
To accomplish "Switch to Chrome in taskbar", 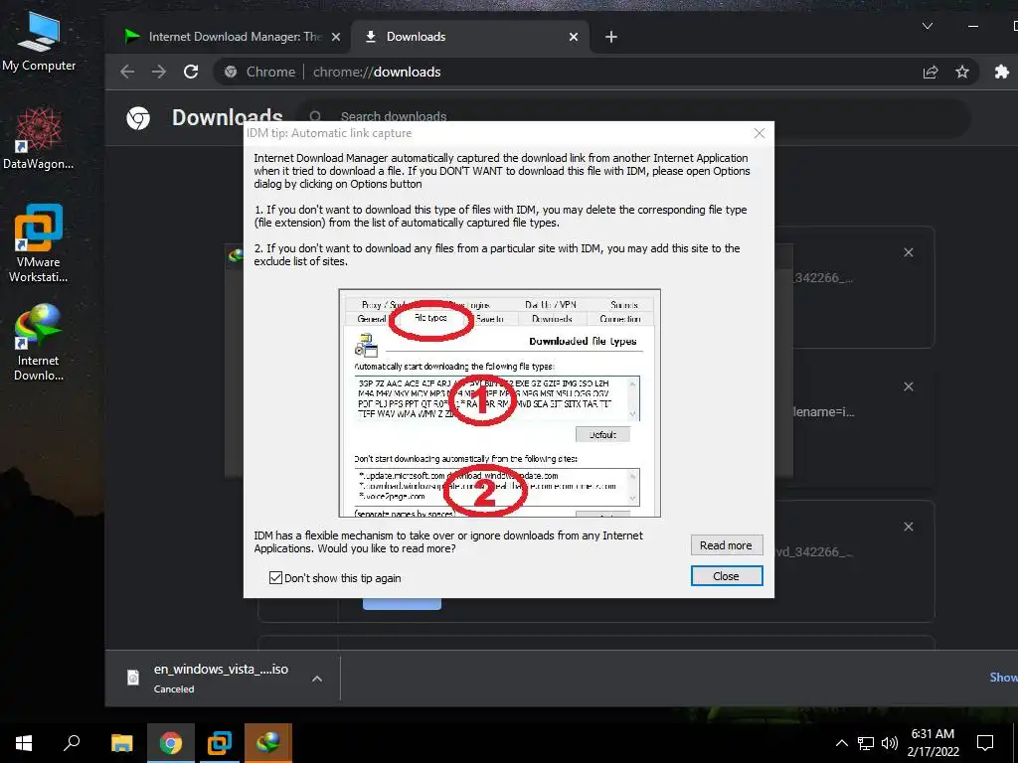I will (x=170, y=743).
